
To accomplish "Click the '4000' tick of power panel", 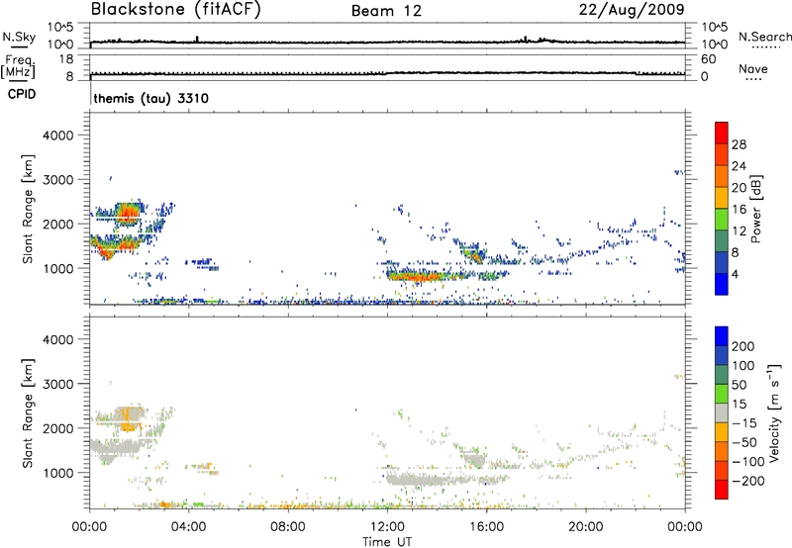I will tap(57, 136).
